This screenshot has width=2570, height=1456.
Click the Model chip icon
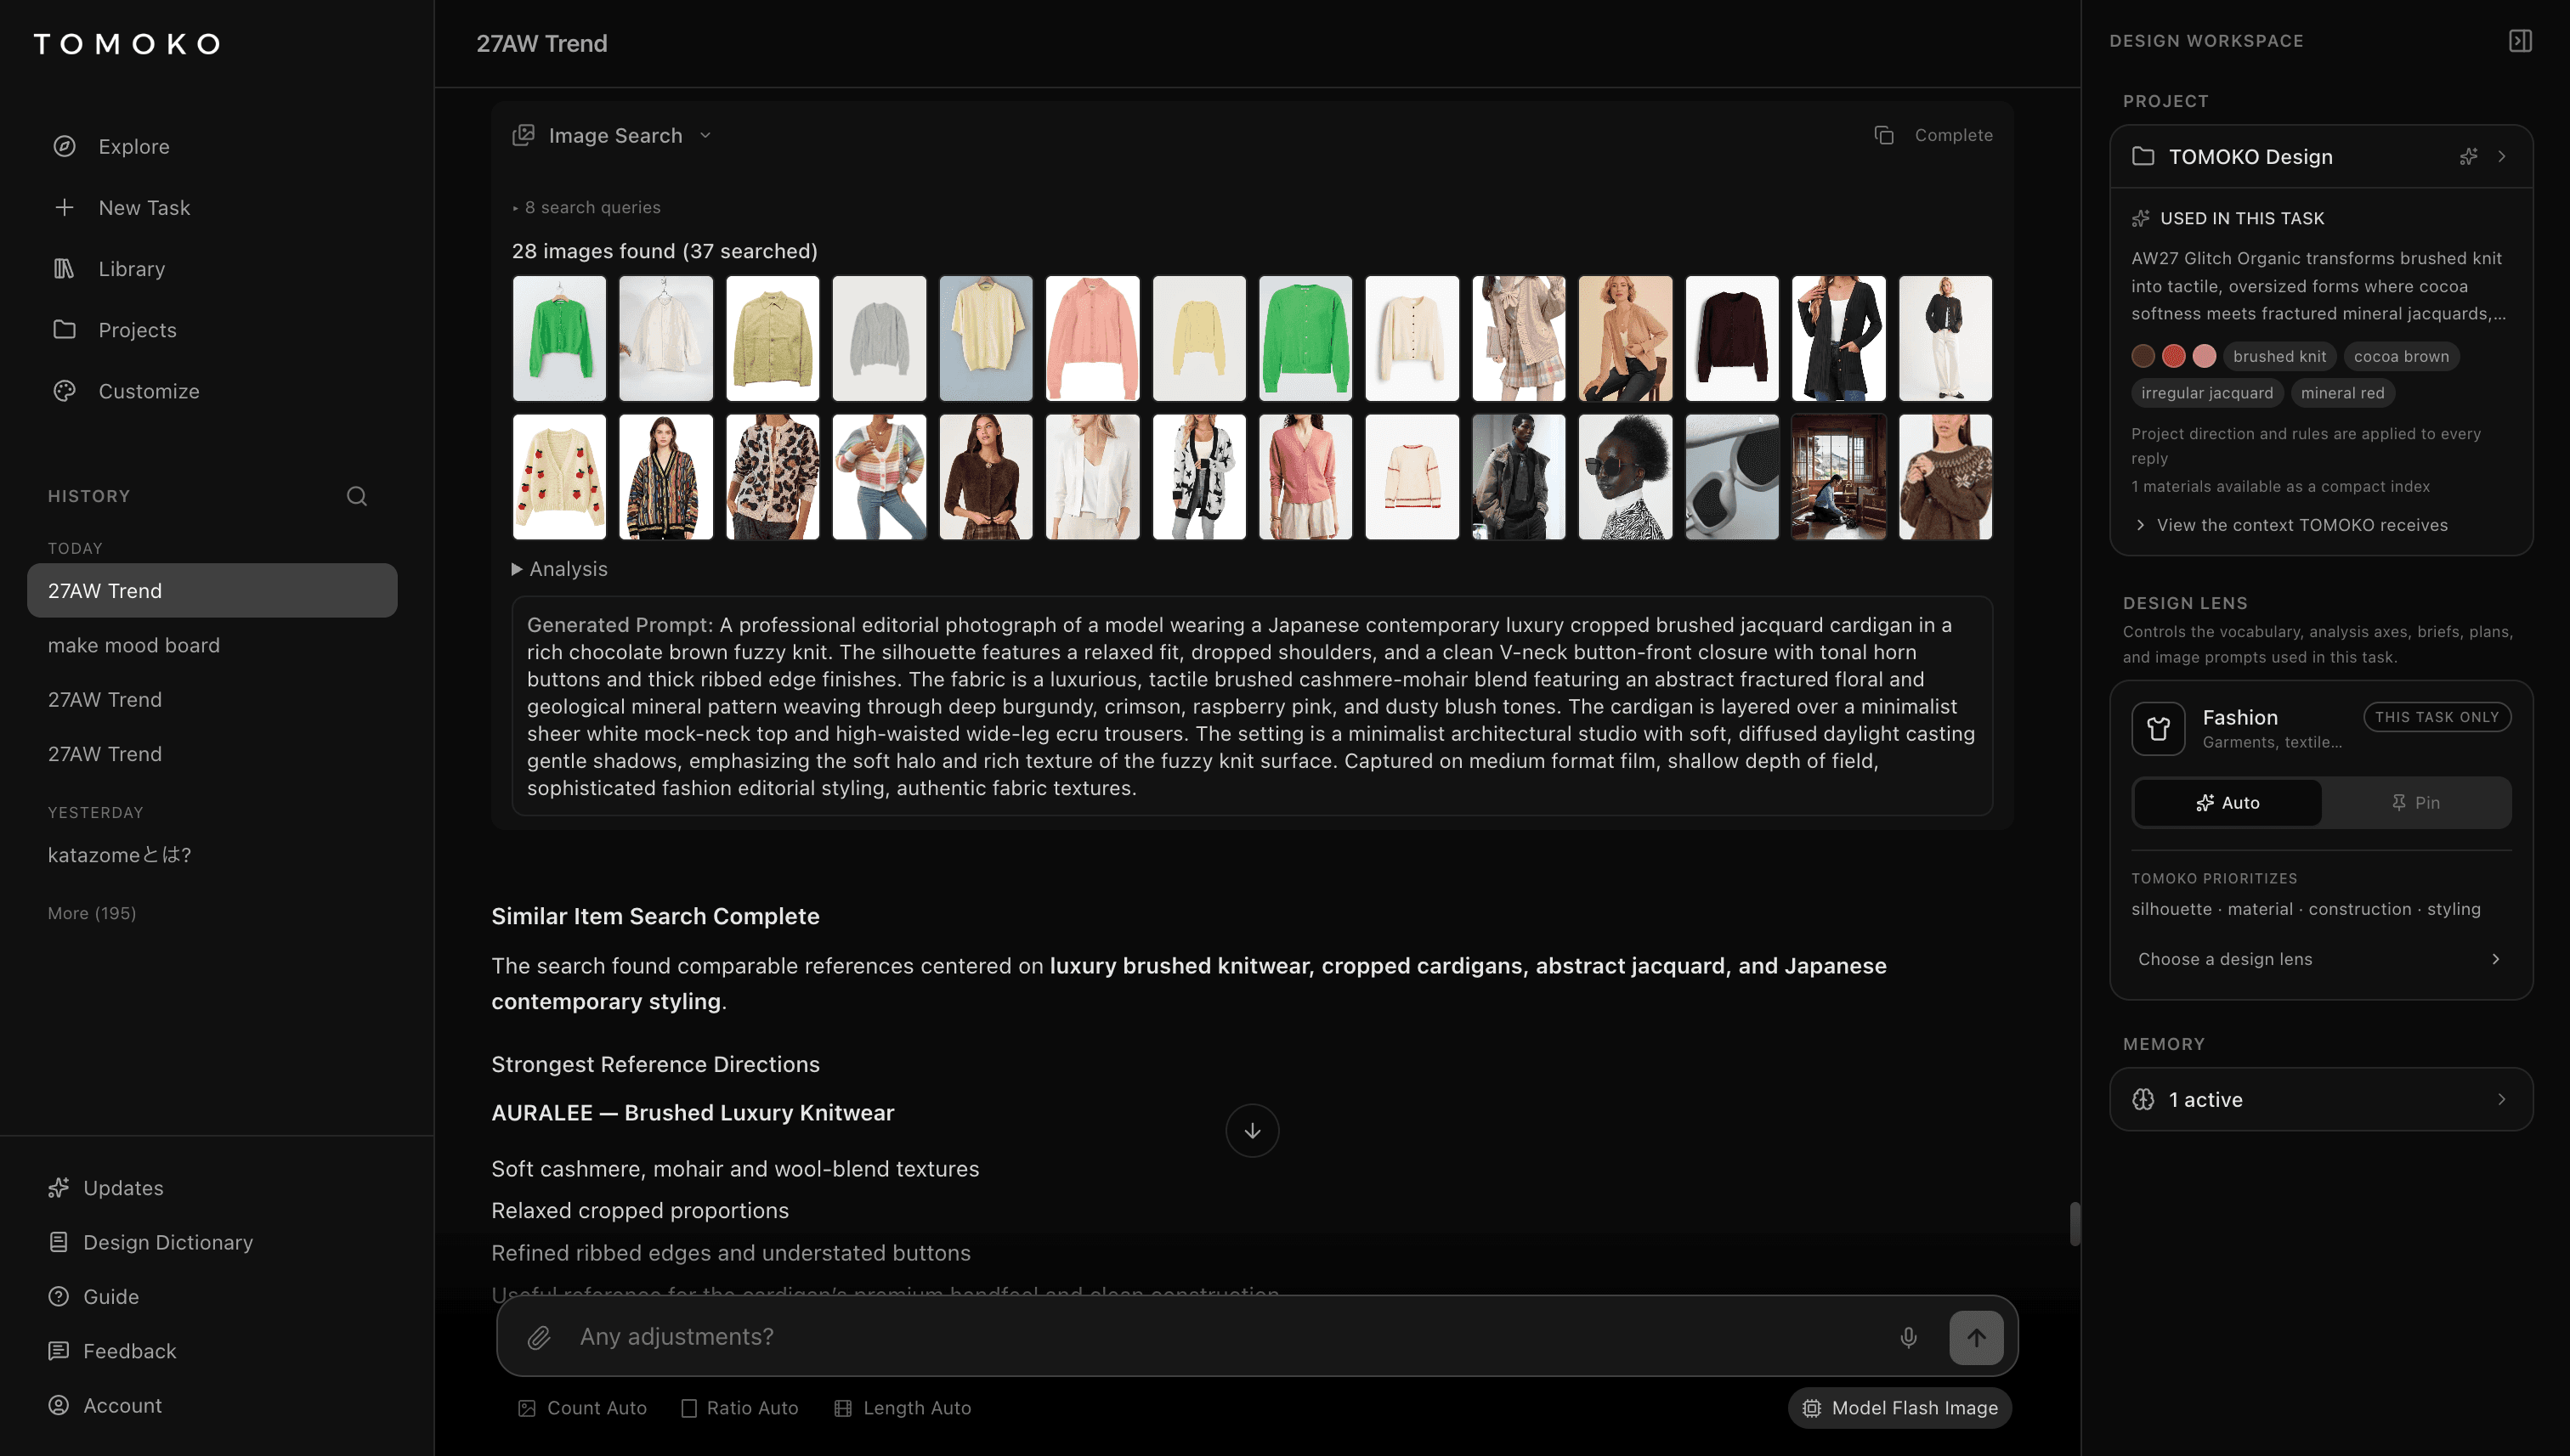point(1812,1407)
